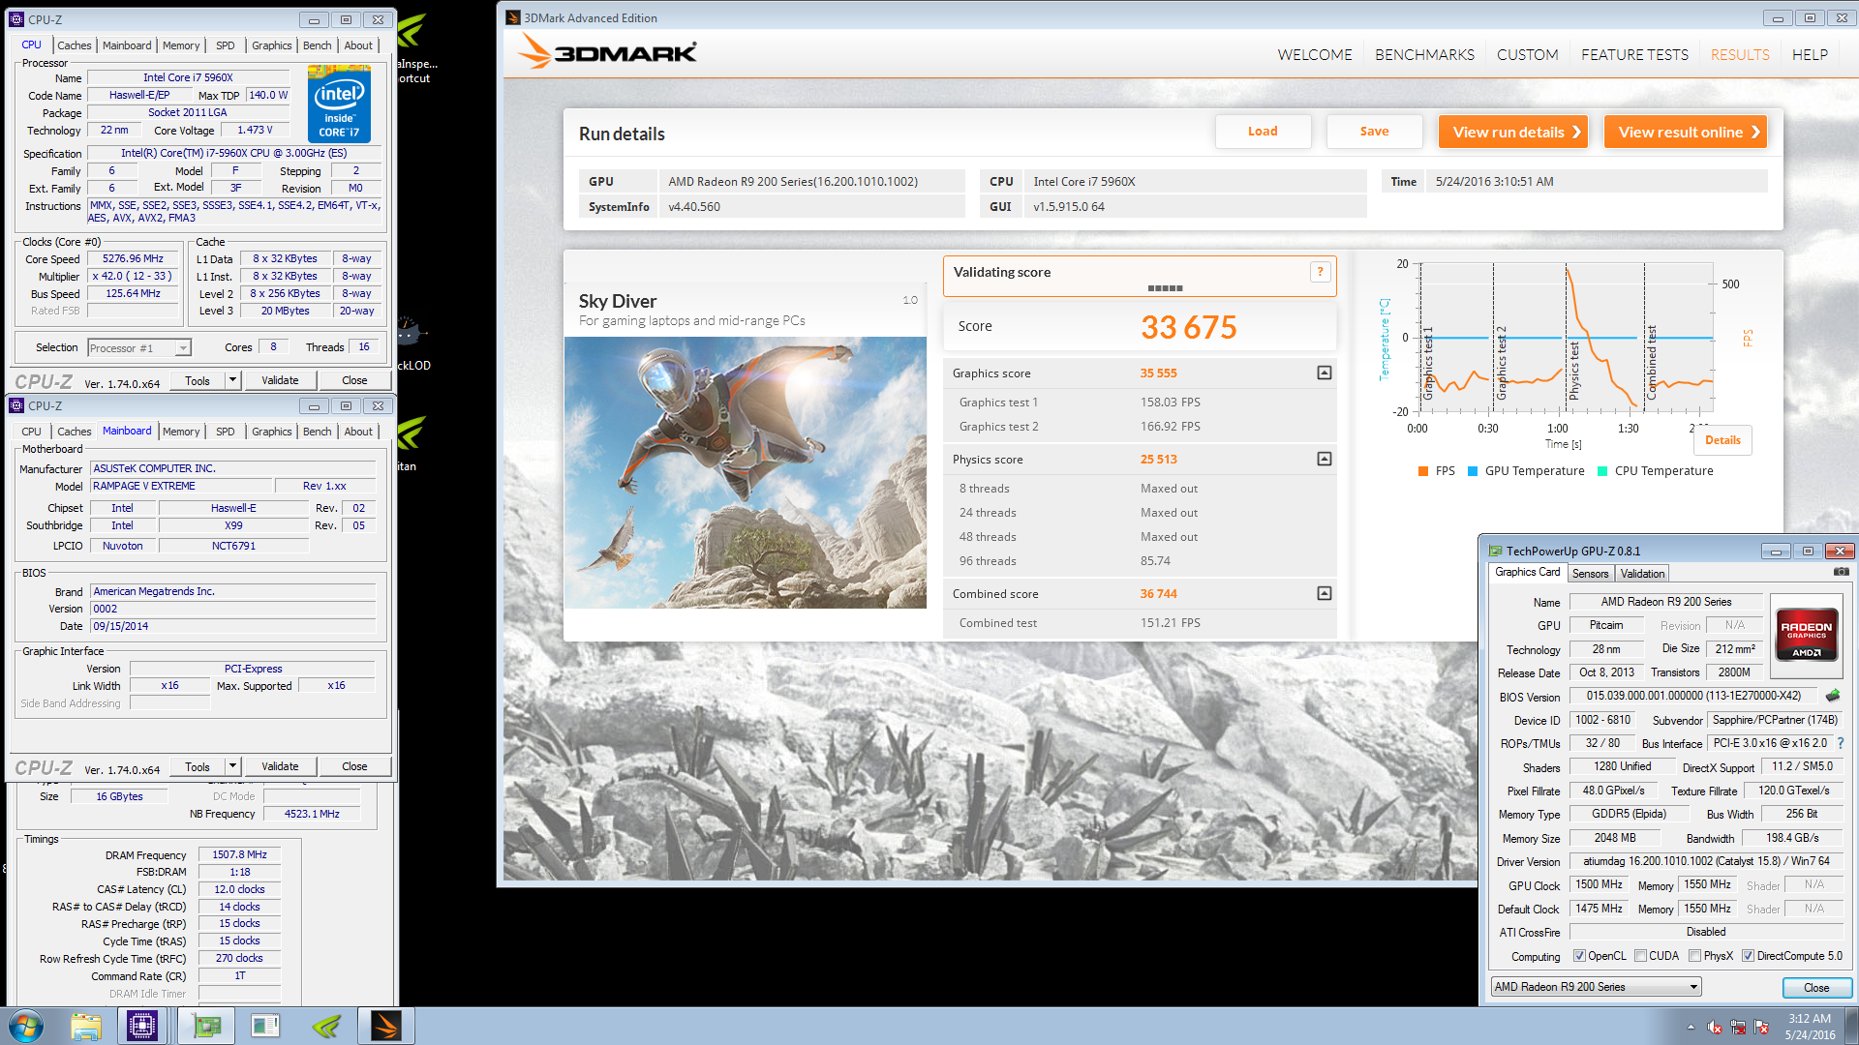Click the NVIDIA desktop shortcut icon at top
Screen dimensions: 1859x1045
pyautogui.click(x=413, y=32)
